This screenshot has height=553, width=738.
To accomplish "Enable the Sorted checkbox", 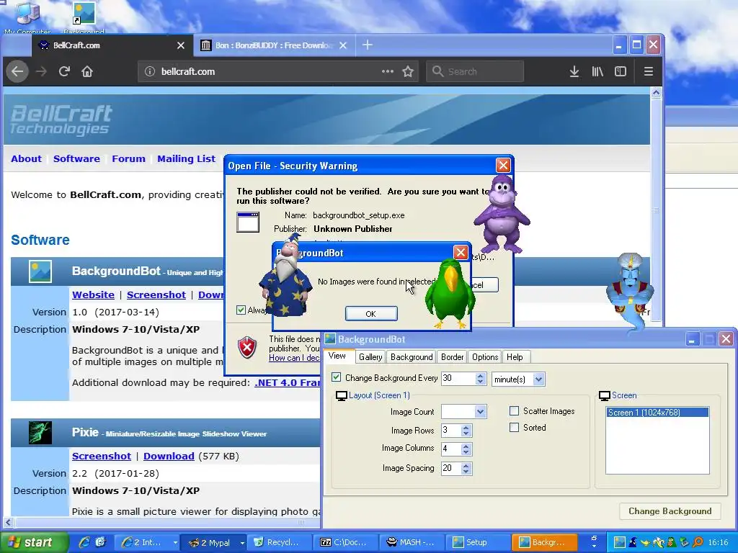I will click(514, 428).
